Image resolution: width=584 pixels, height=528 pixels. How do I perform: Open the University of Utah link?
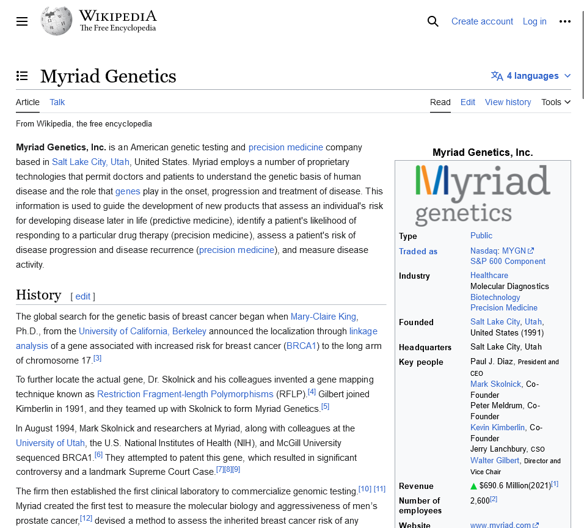tap(50, 442)
